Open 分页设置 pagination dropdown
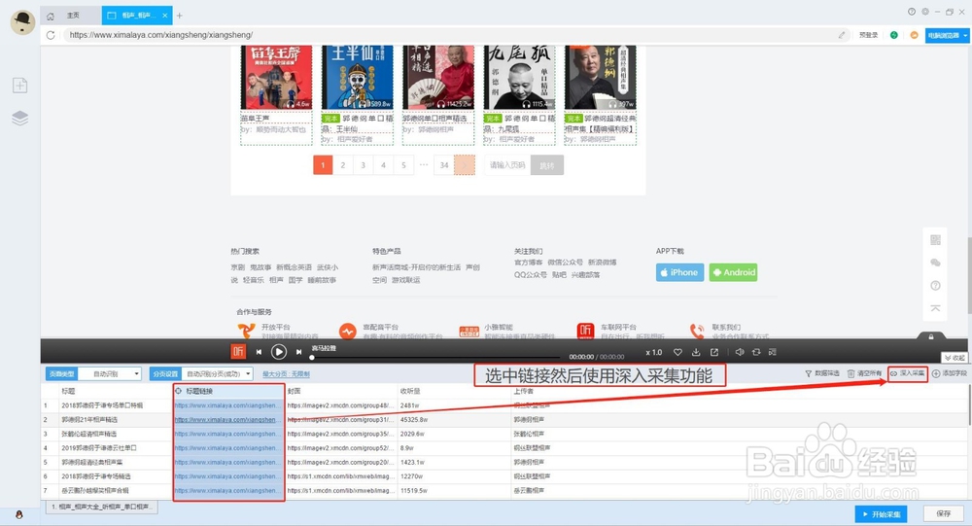 pos(217,374)
